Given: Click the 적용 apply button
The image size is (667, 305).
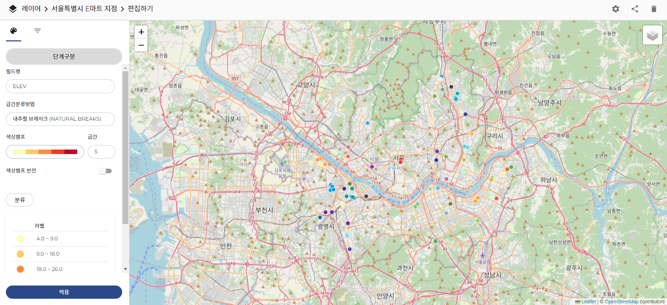Looking at the screenshot, I should click(64, 292).
